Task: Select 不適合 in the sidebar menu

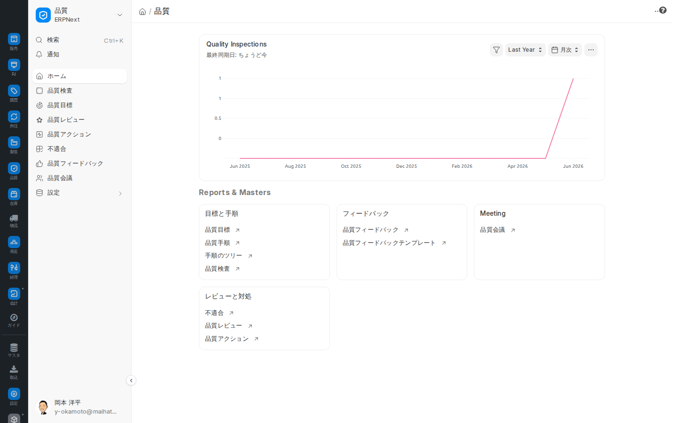Action: point(79,149)
